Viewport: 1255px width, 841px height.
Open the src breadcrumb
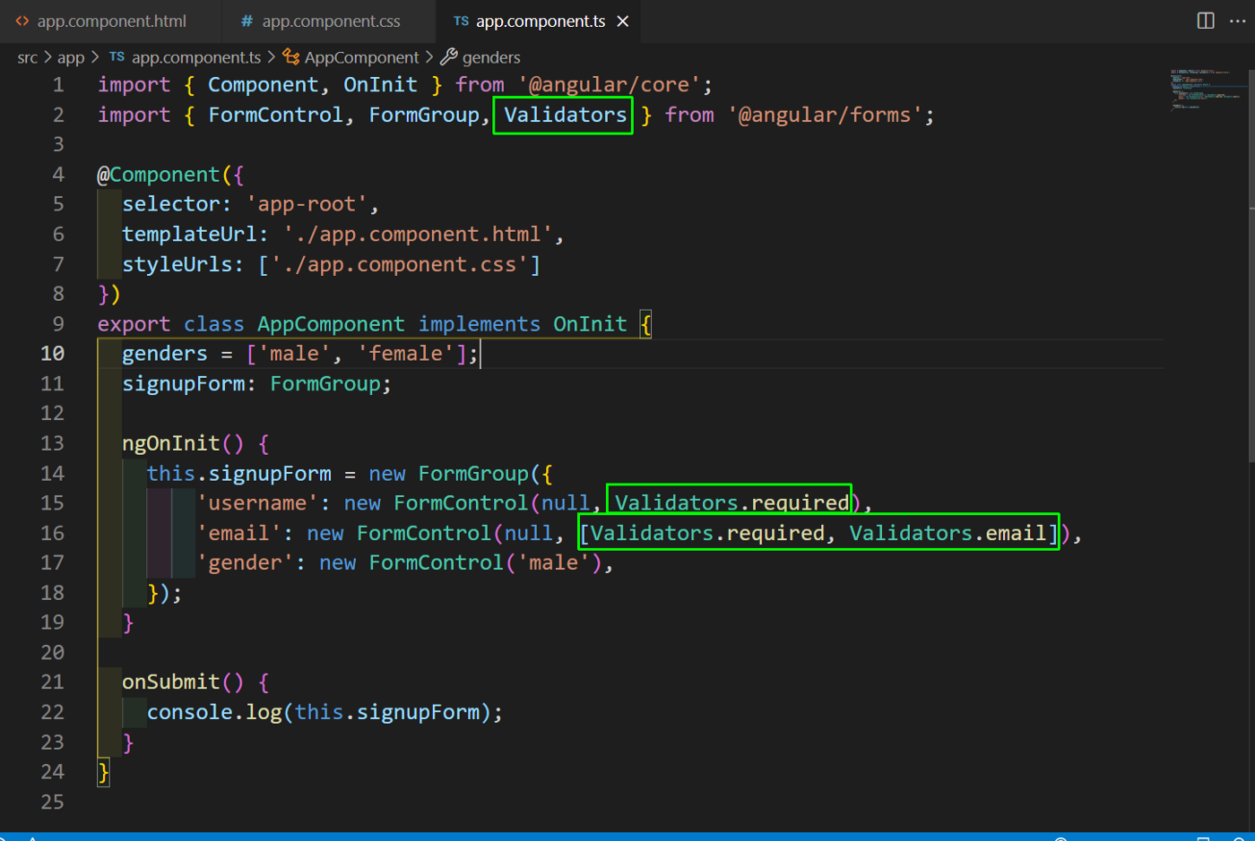(x=27, y=57)
